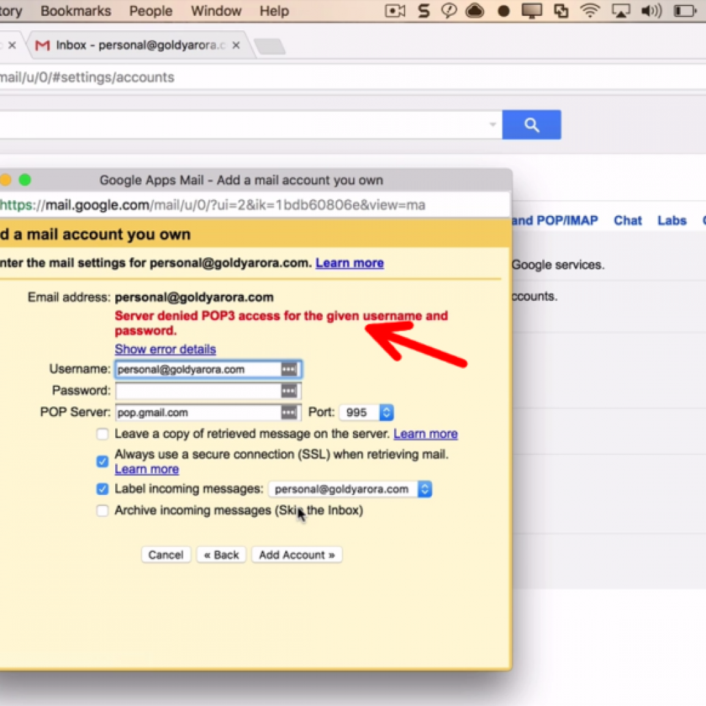Enable leave a copy on server checkbox
The width and height of the screenshot is (706, 706).
click(x=103, y=434)
